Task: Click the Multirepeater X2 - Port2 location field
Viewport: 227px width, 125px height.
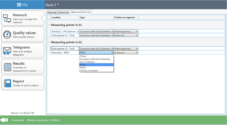Action: [65, 48]
